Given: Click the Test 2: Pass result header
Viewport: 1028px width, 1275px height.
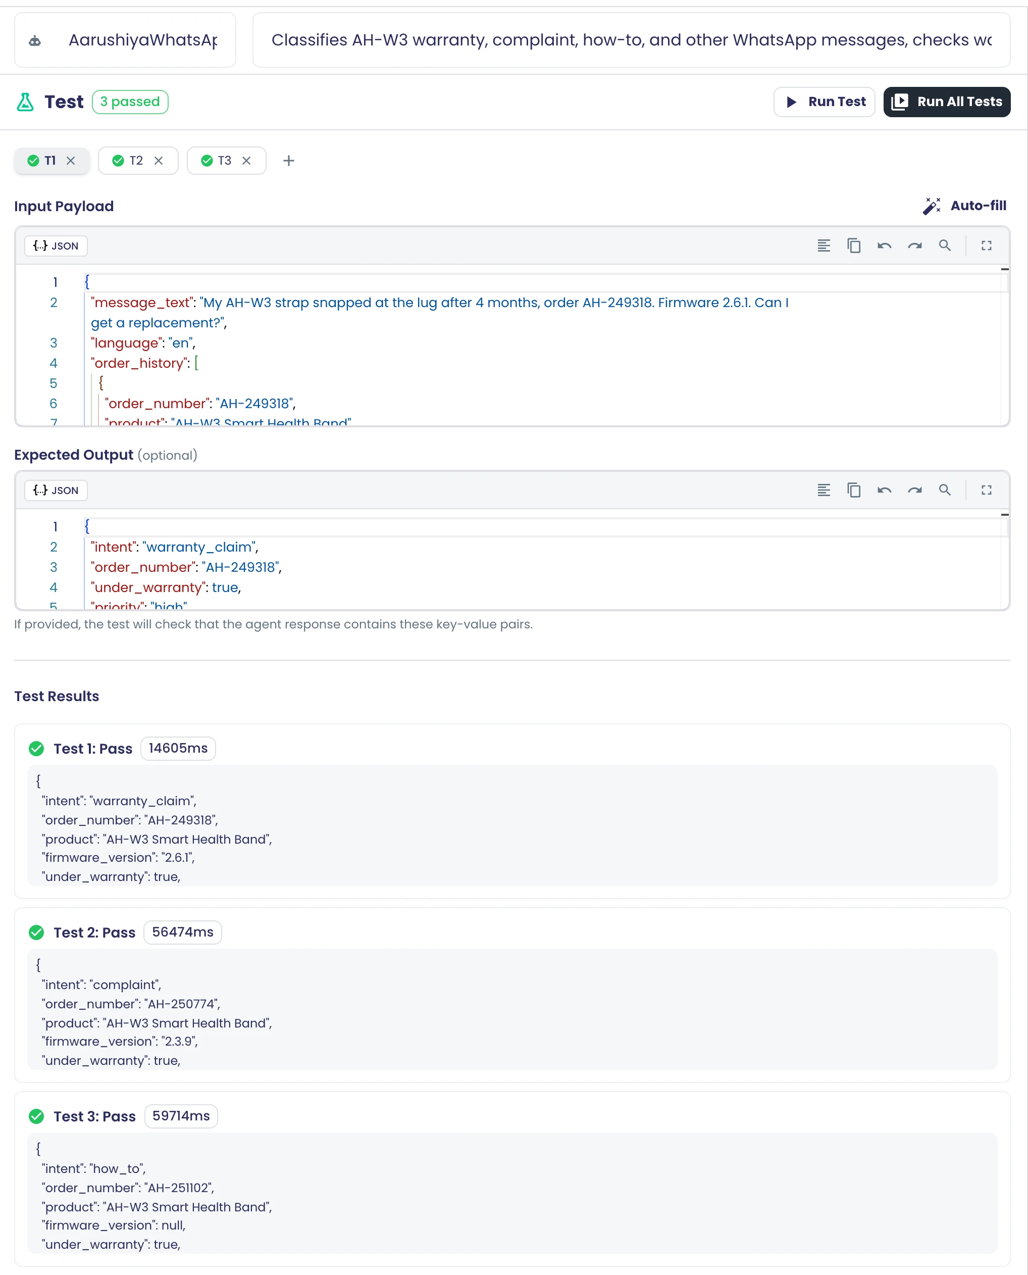Looking at the screenshot, I should [x=95, y=933].
